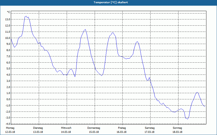Select the 7,0 y-axis value
The height and width of the screenshot is (135, 217).
click(x=8, y=56)
